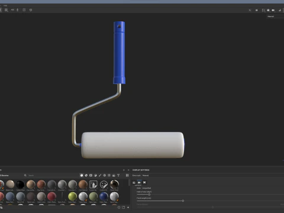Filter assets by environments landscape icon

(114, 175)
